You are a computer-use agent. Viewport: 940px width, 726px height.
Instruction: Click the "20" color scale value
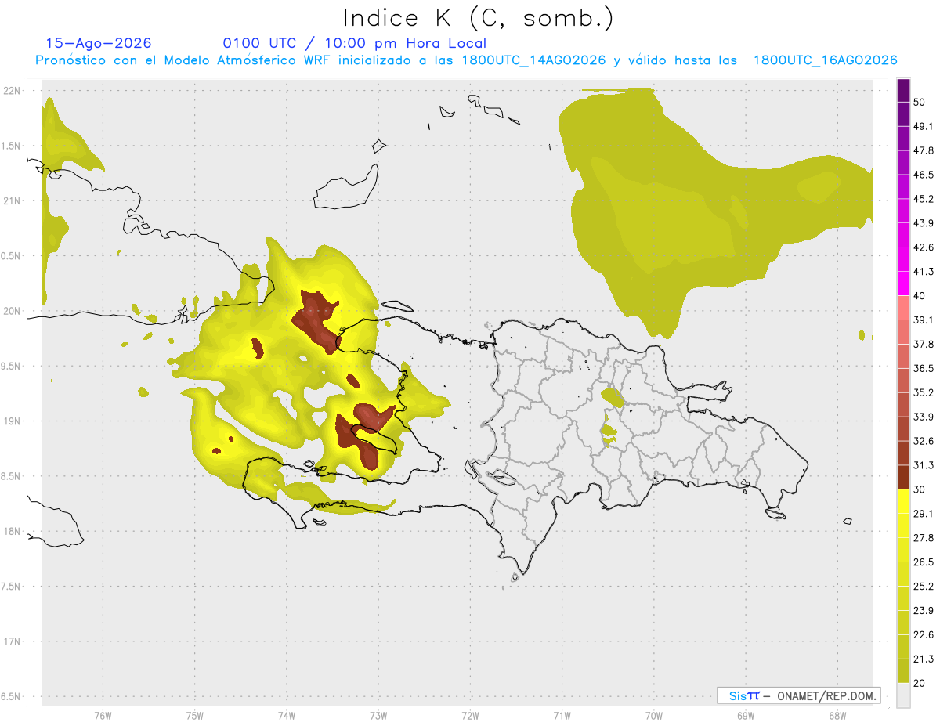(920, 683)
